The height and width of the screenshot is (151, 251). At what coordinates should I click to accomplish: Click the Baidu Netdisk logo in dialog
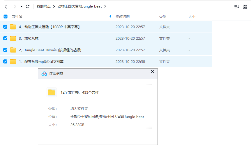tap(44, 74)
